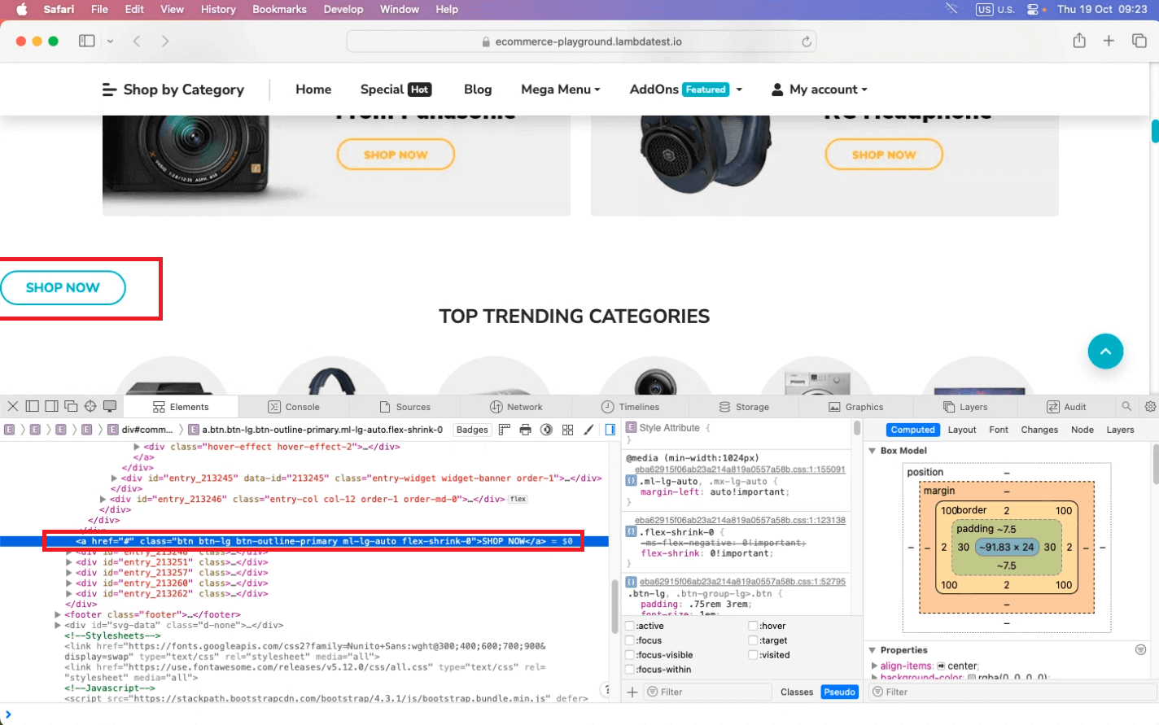Toggle the dark appearance compass icon
This screenshot has height=725, width=1159.
pos(546,429)
